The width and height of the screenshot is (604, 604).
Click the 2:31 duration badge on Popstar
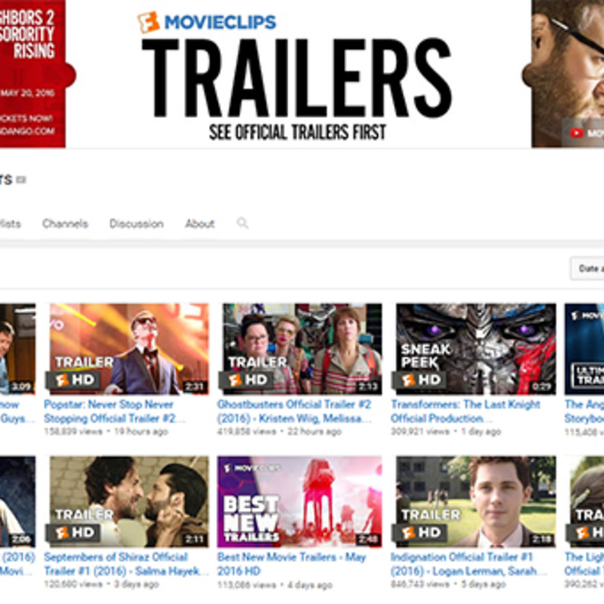[x=194, y=387]
